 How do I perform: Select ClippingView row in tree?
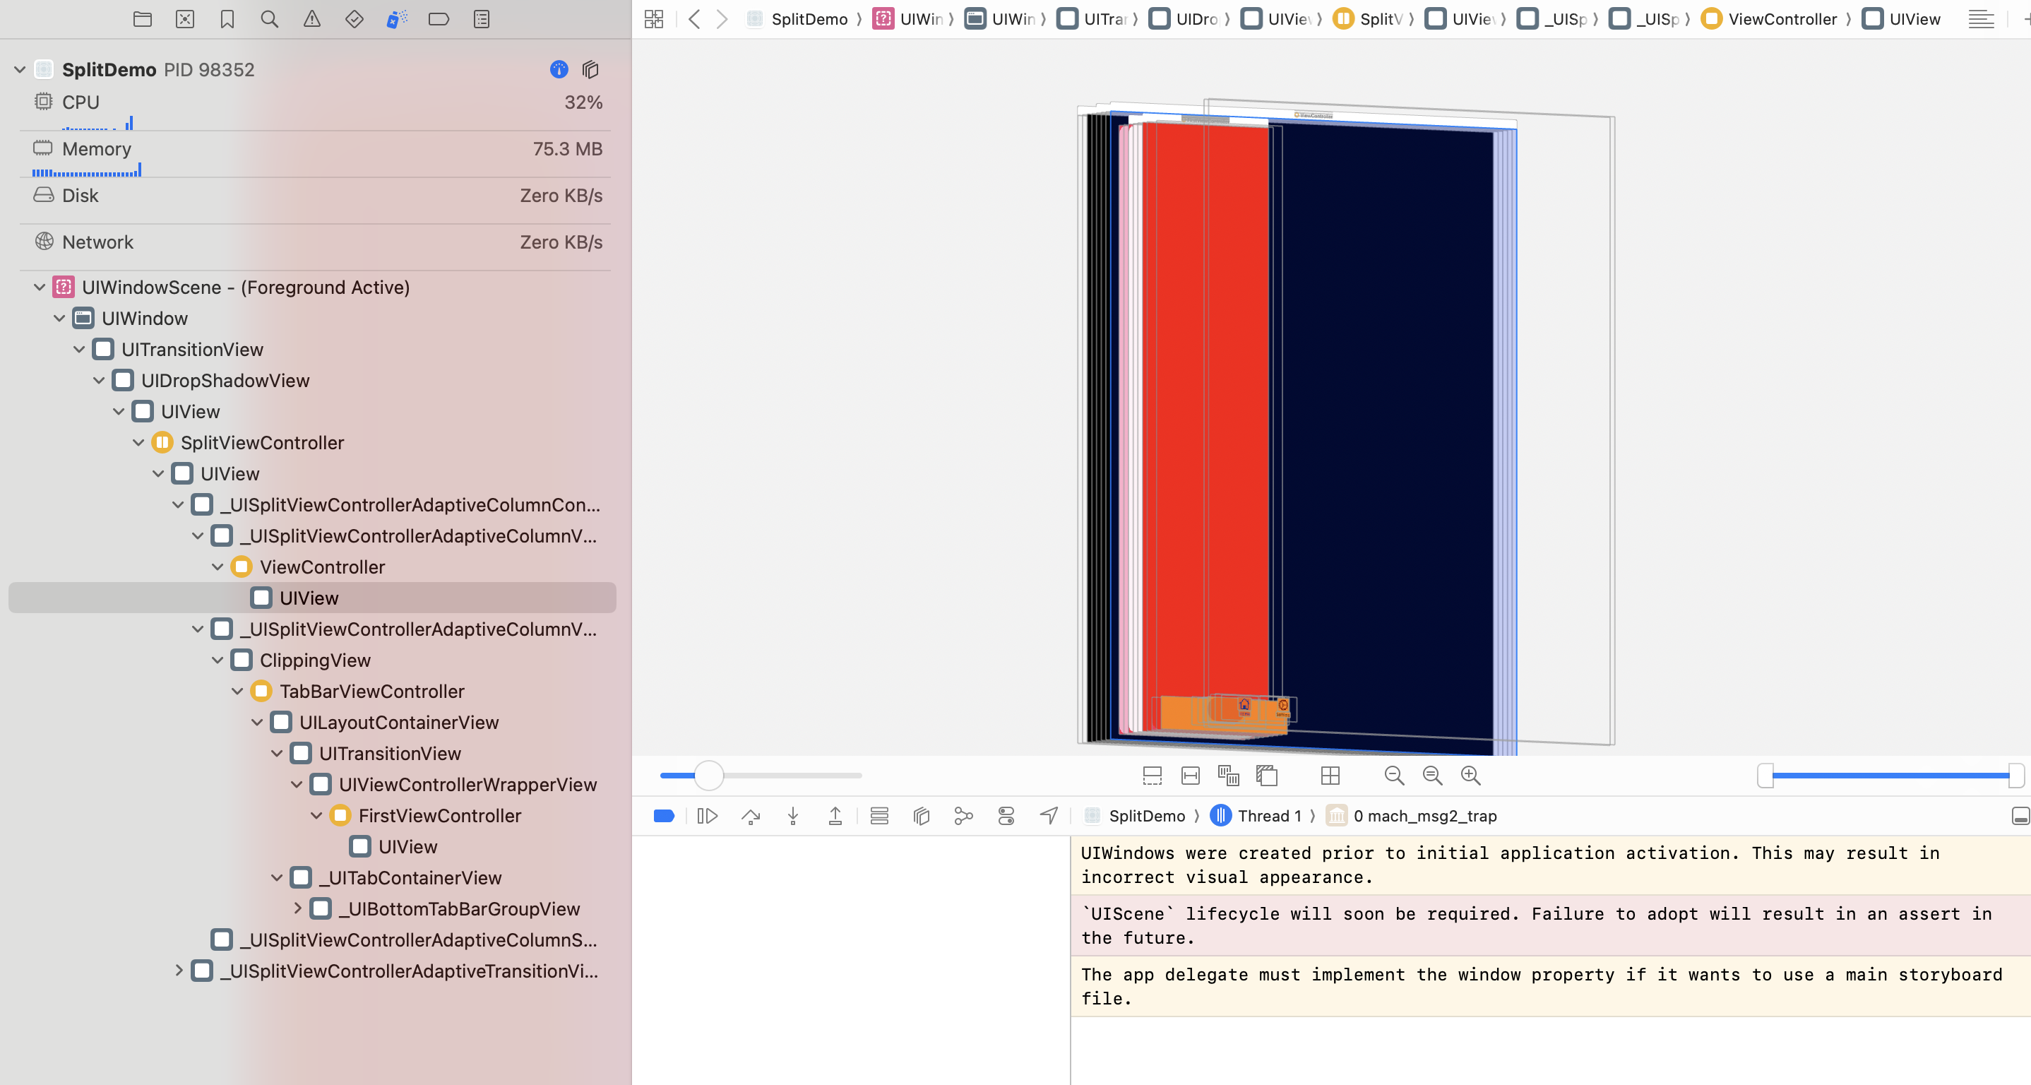point(314,660)
